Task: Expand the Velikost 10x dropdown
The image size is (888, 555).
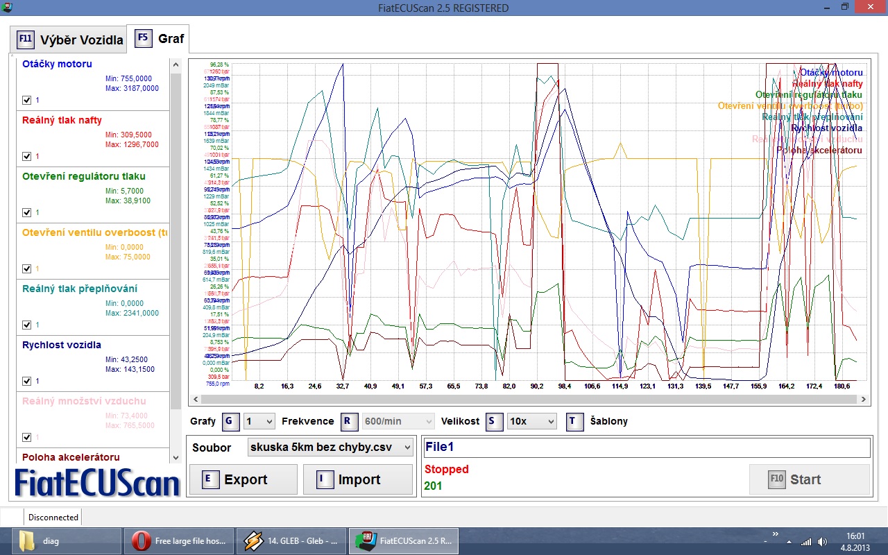Action: click(531, 421)
